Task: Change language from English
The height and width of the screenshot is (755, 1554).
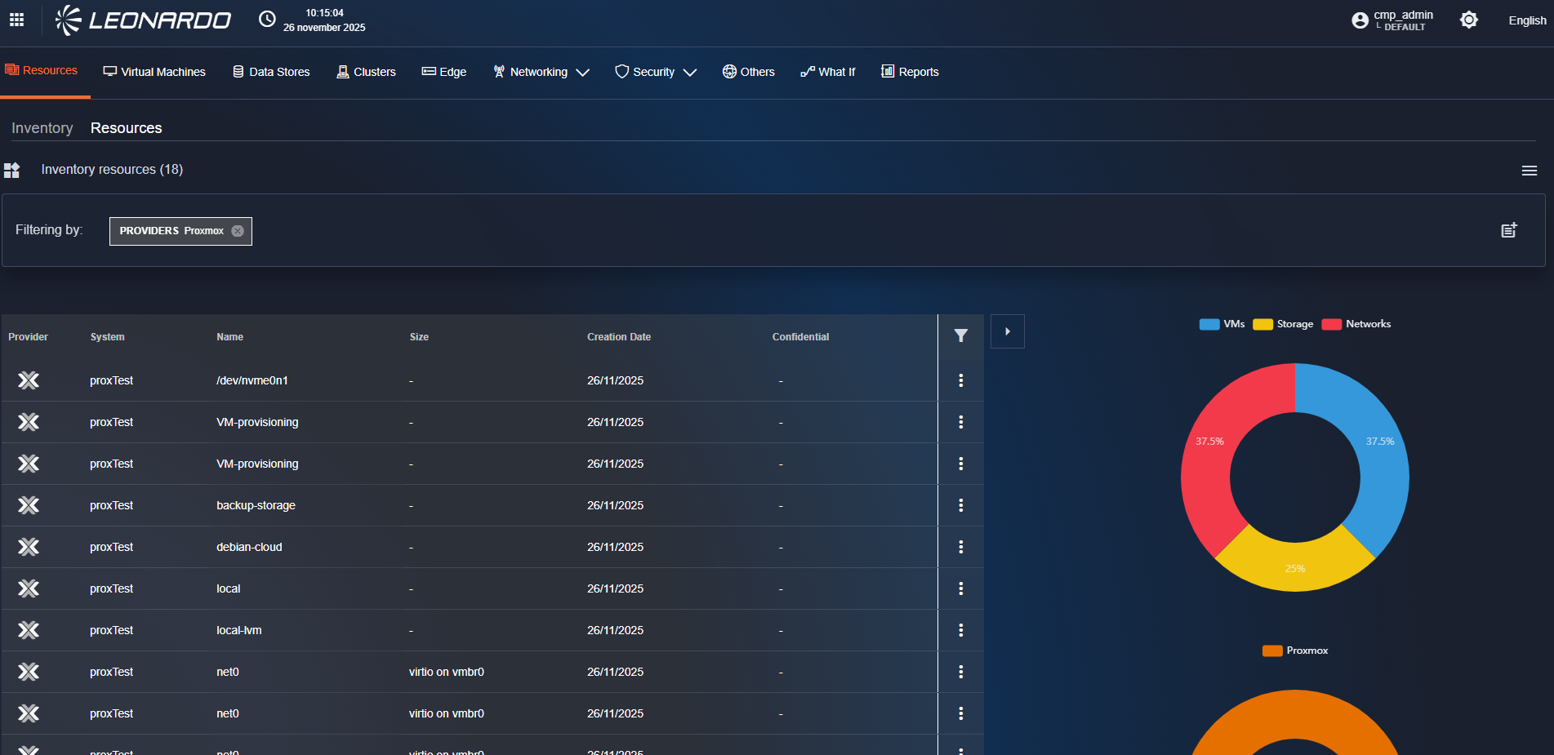Action: pos(1526,20)
